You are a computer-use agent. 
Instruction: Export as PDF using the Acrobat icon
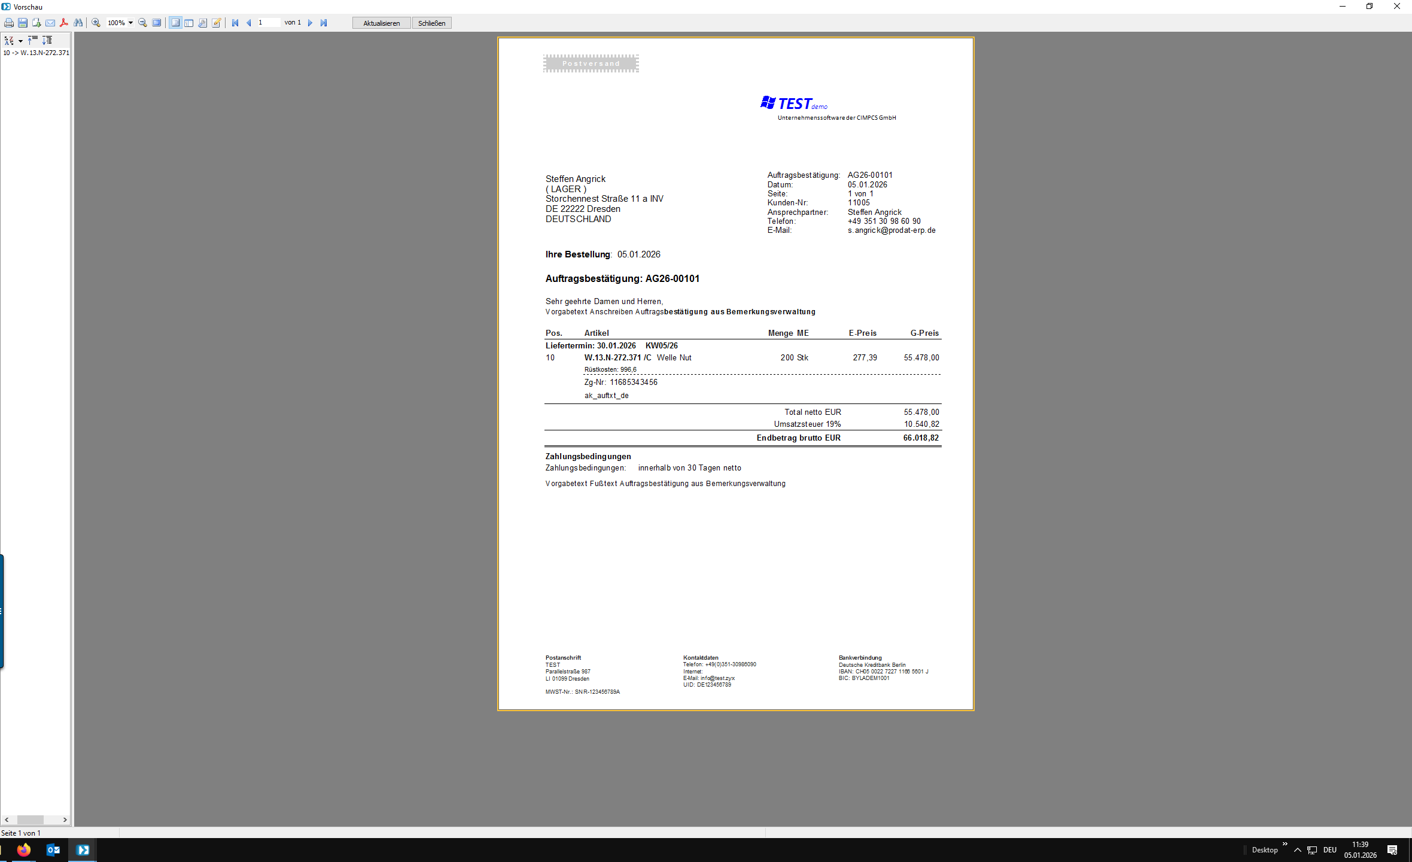[64, 23]
